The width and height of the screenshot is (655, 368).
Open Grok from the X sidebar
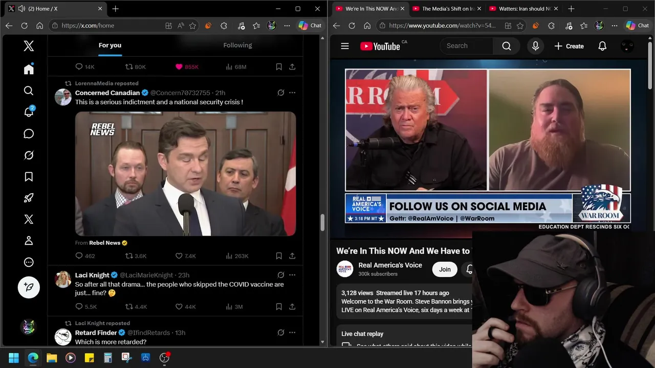[29, 155]
